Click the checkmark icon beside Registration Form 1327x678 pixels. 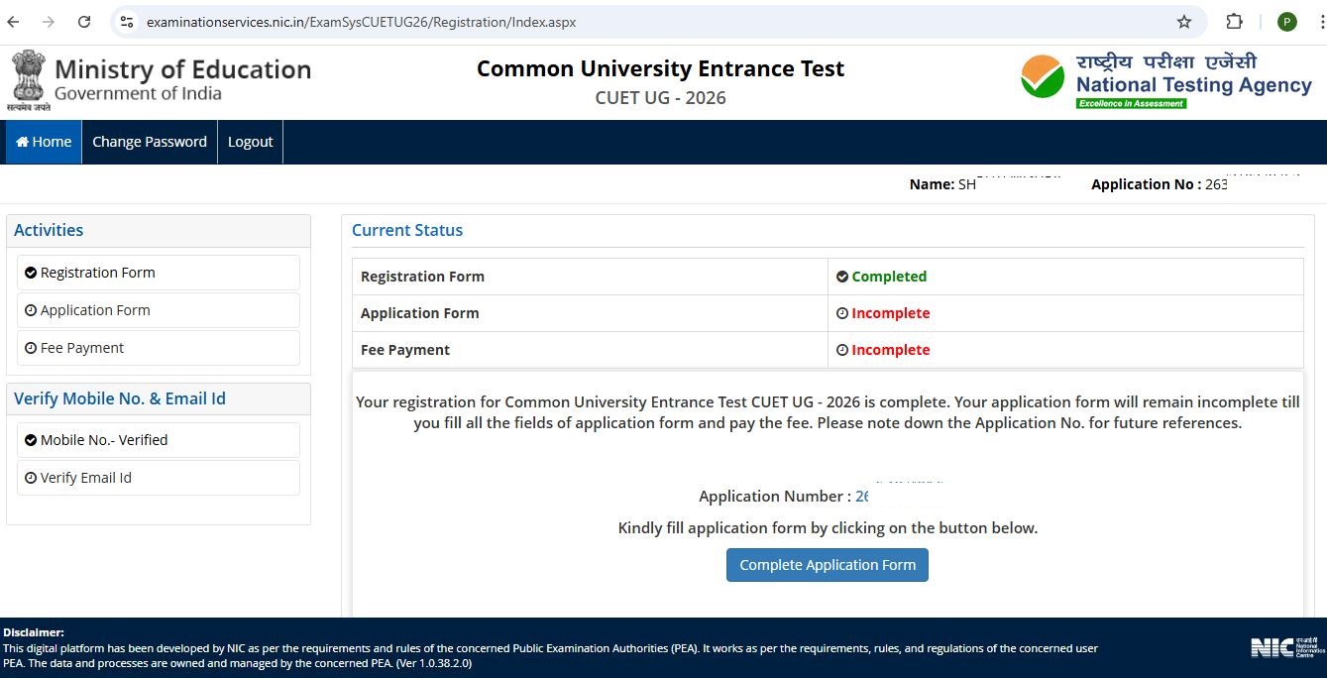(x=31, y=272)
